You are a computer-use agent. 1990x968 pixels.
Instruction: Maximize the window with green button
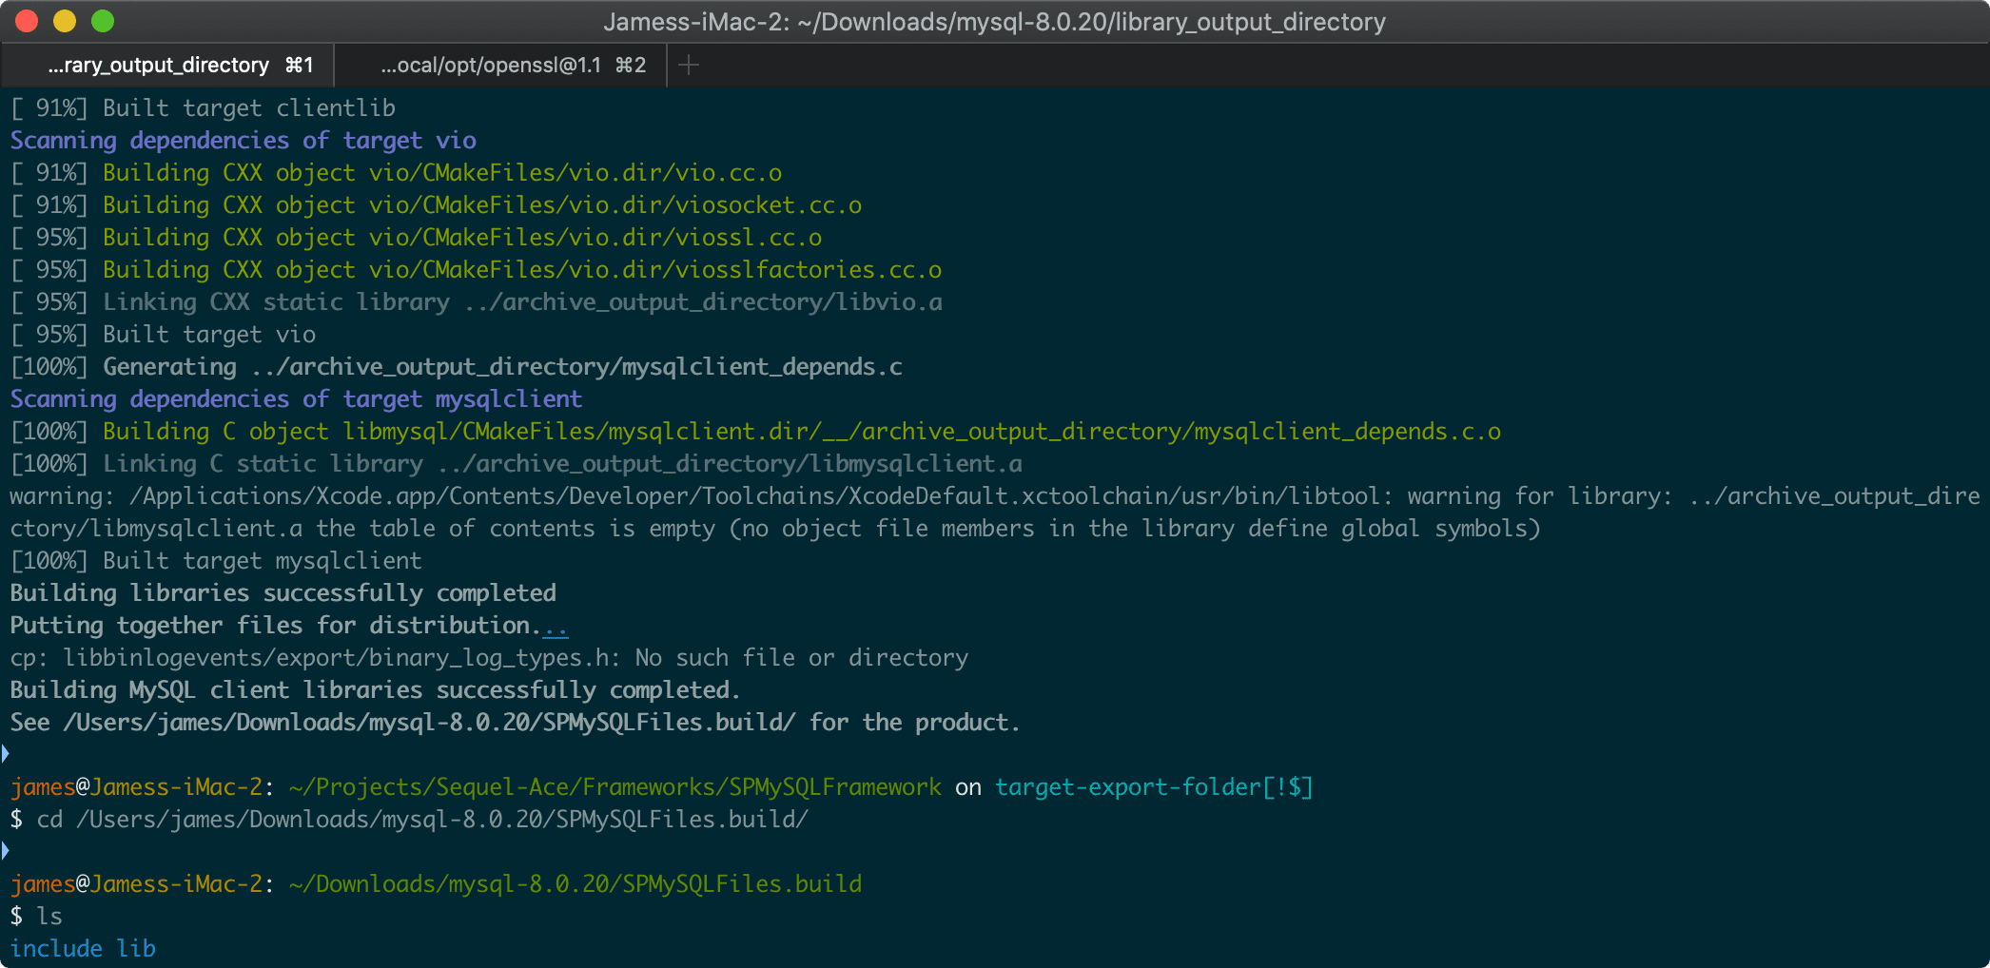[x=103, y=21]
